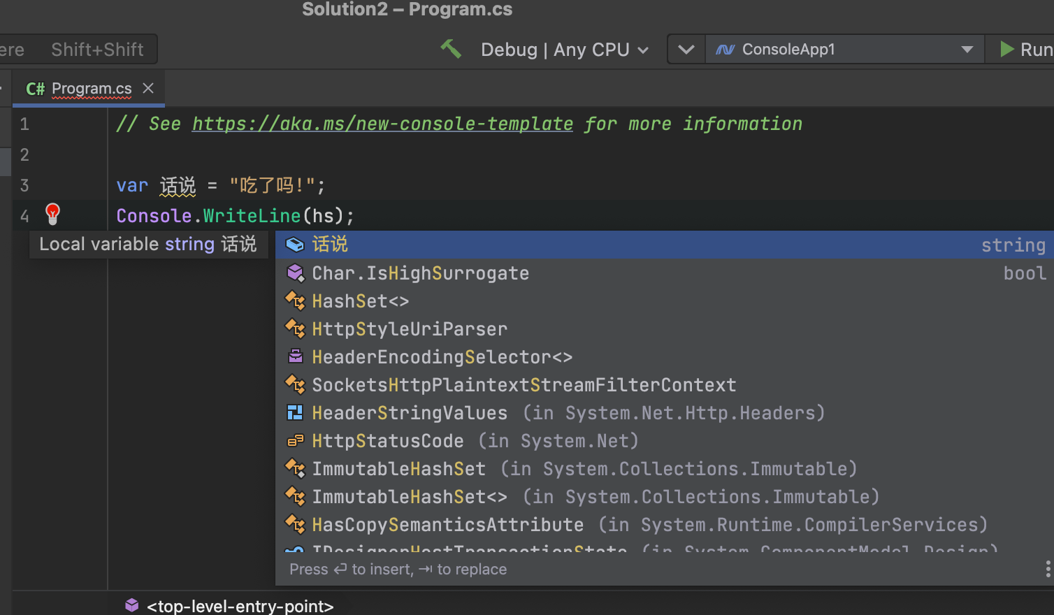1054x615 pixels.
Task: Open the ConsoleApp1 run configuration dropdown arrow
Action: 967,50
